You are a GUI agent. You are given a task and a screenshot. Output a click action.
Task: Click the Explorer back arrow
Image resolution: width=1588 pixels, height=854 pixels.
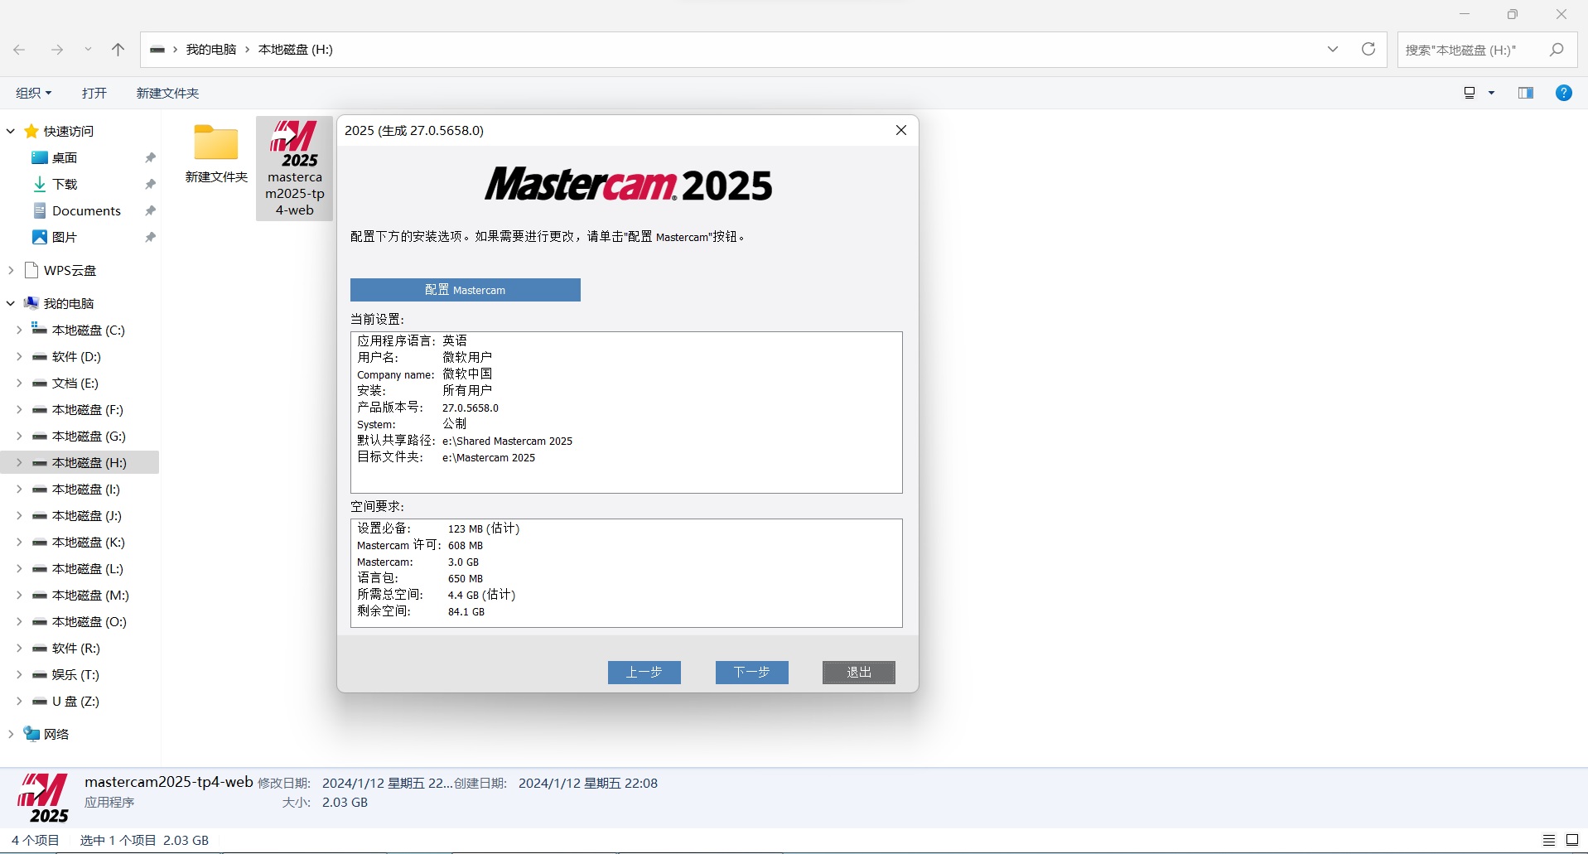click(x=19, y=50)
